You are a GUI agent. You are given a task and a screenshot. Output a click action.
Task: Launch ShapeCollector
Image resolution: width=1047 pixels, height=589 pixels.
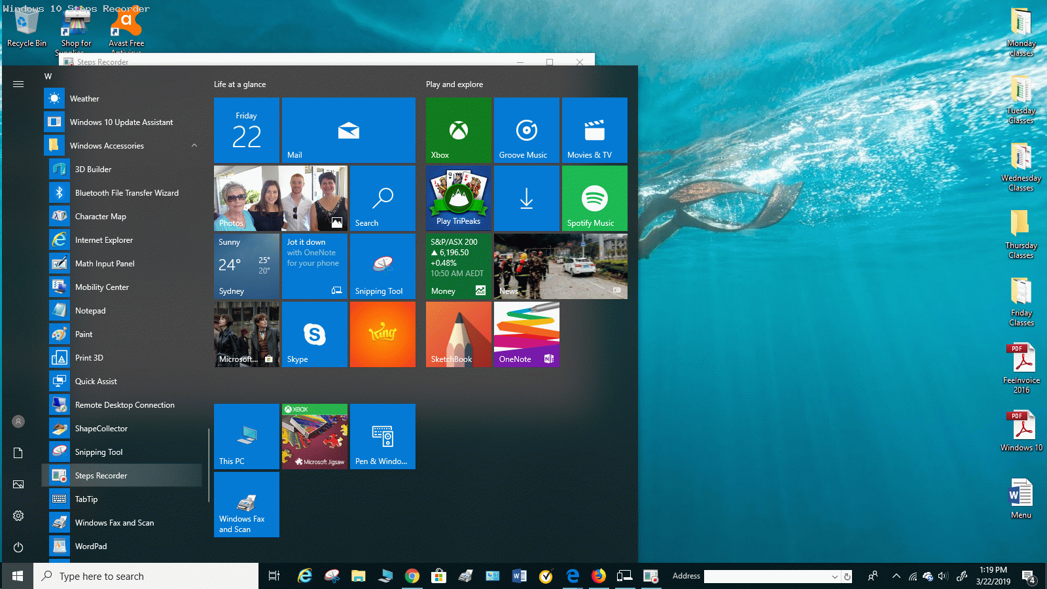(x=122, y=429)
